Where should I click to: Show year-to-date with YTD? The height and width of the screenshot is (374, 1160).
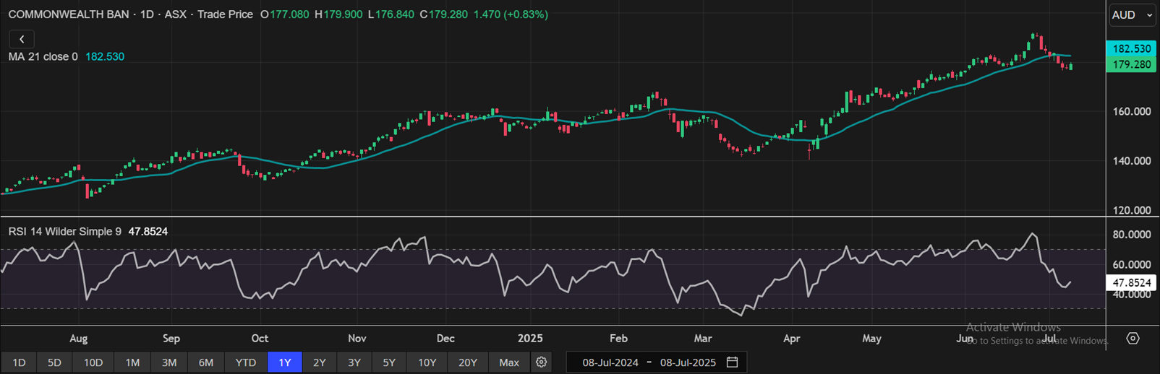click(245, 362)
